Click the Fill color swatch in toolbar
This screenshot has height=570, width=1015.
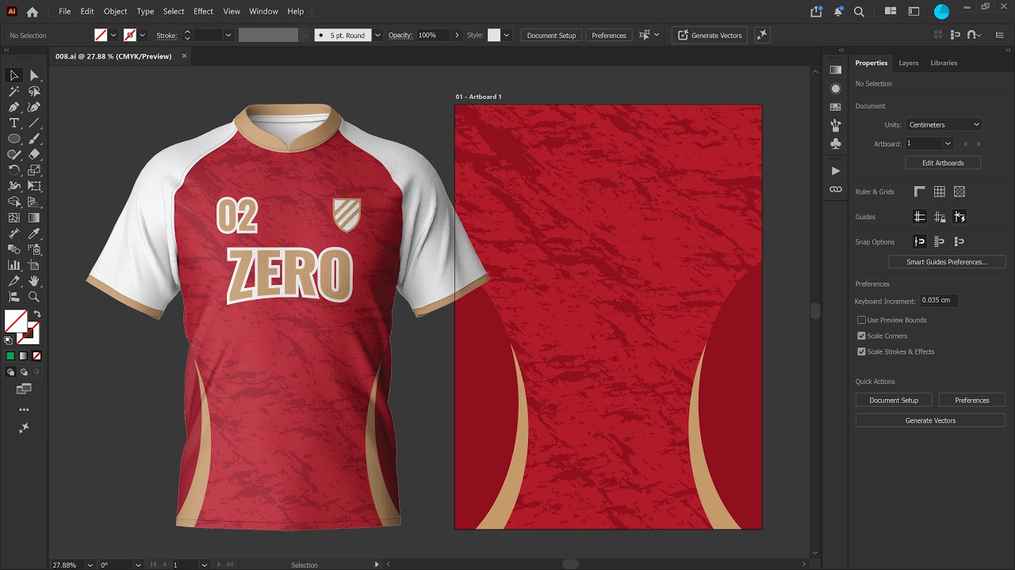[x=15, y=321]
